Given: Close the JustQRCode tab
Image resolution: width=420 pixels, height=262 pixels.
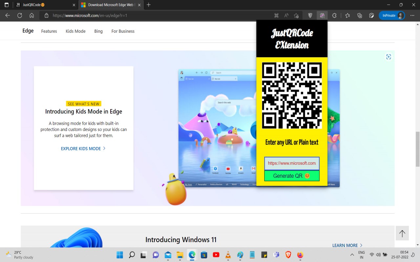Looking at the screenshot, I should click(73, 5).
